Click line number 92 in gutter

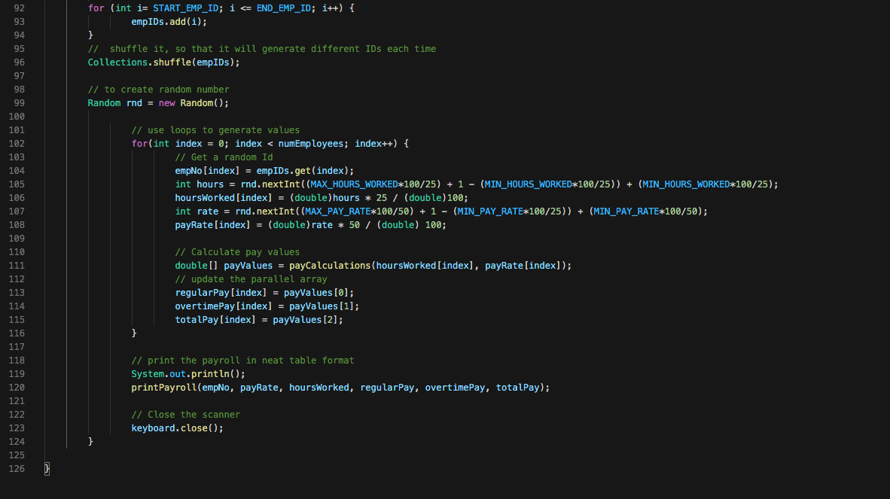pos(20,8)
